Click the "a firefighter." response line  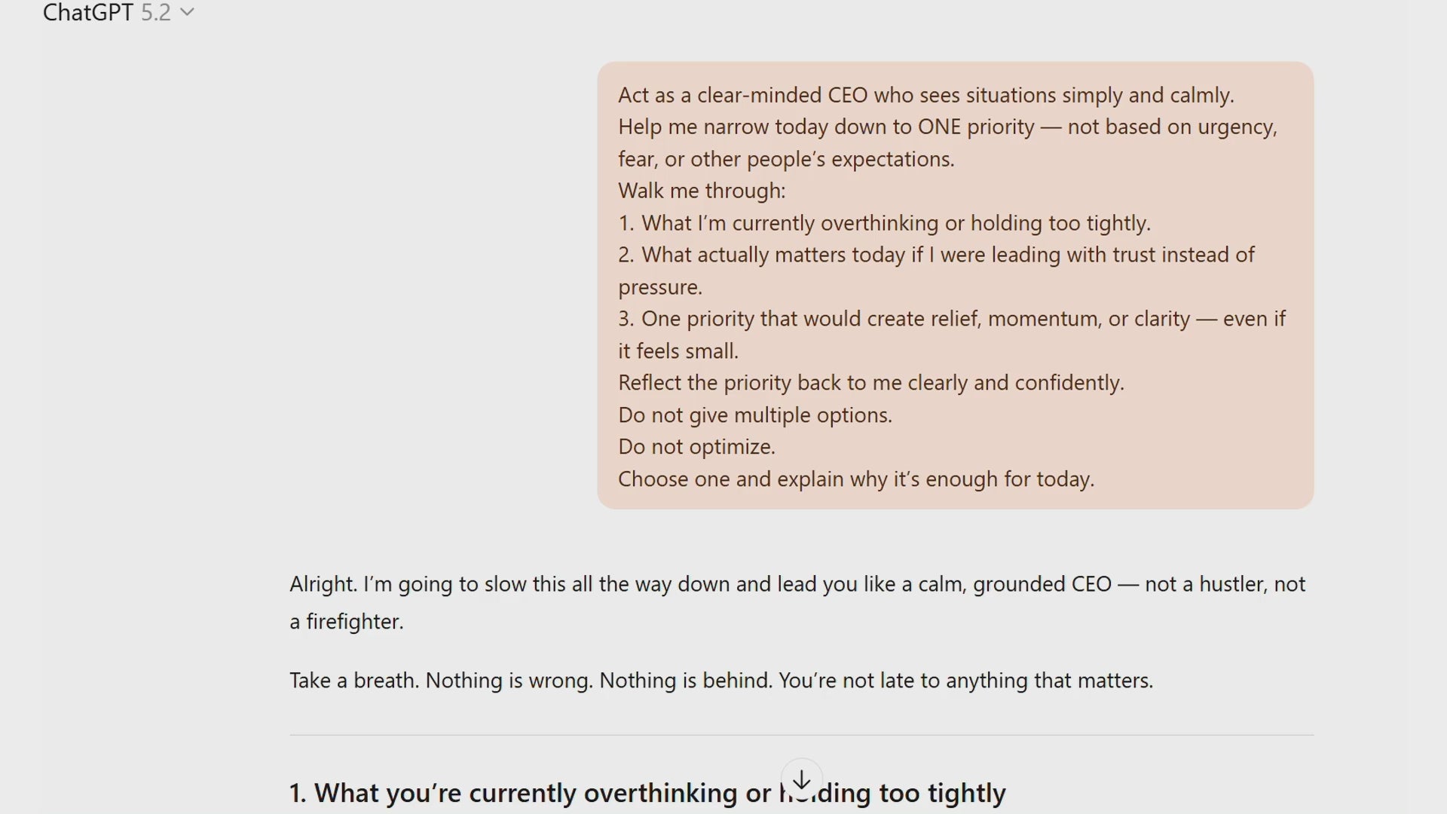(347, 622)
